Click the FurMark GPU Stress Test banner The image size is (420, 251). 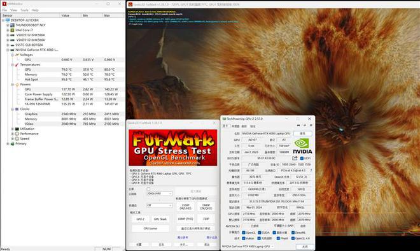[x=172, y=148]
